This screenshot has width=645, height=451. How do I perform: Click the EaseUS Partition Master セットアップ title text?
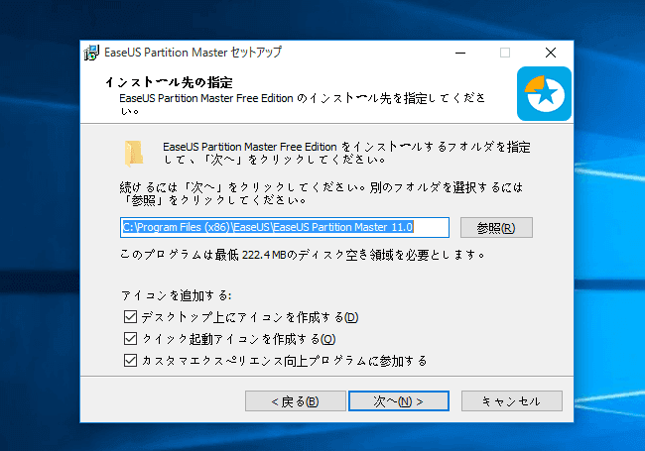(193, 53)
